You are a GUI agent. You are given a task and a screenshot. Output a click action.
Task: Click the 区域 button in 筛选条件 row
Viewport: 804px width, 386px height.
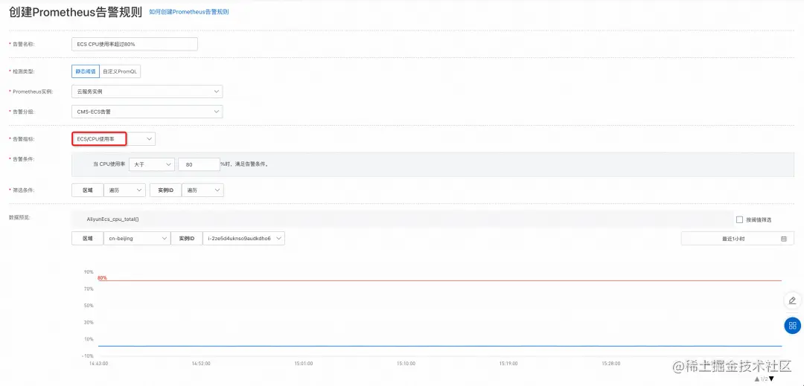tap(88, 190)
